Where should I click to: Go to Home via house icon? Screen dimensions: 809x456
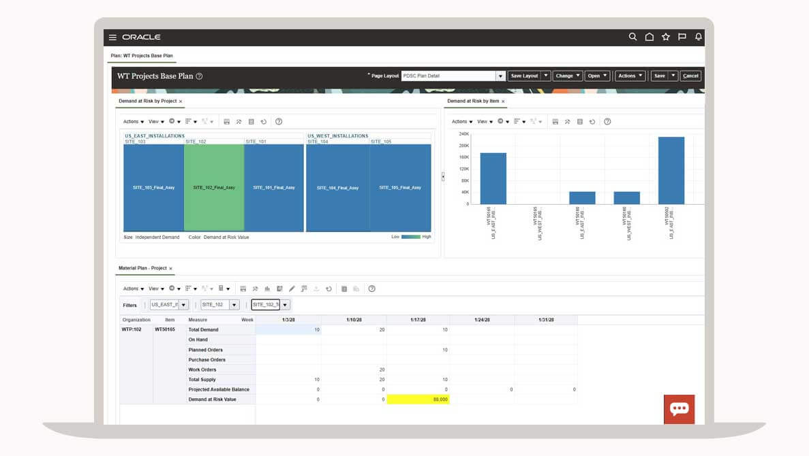tap(650, 37)
